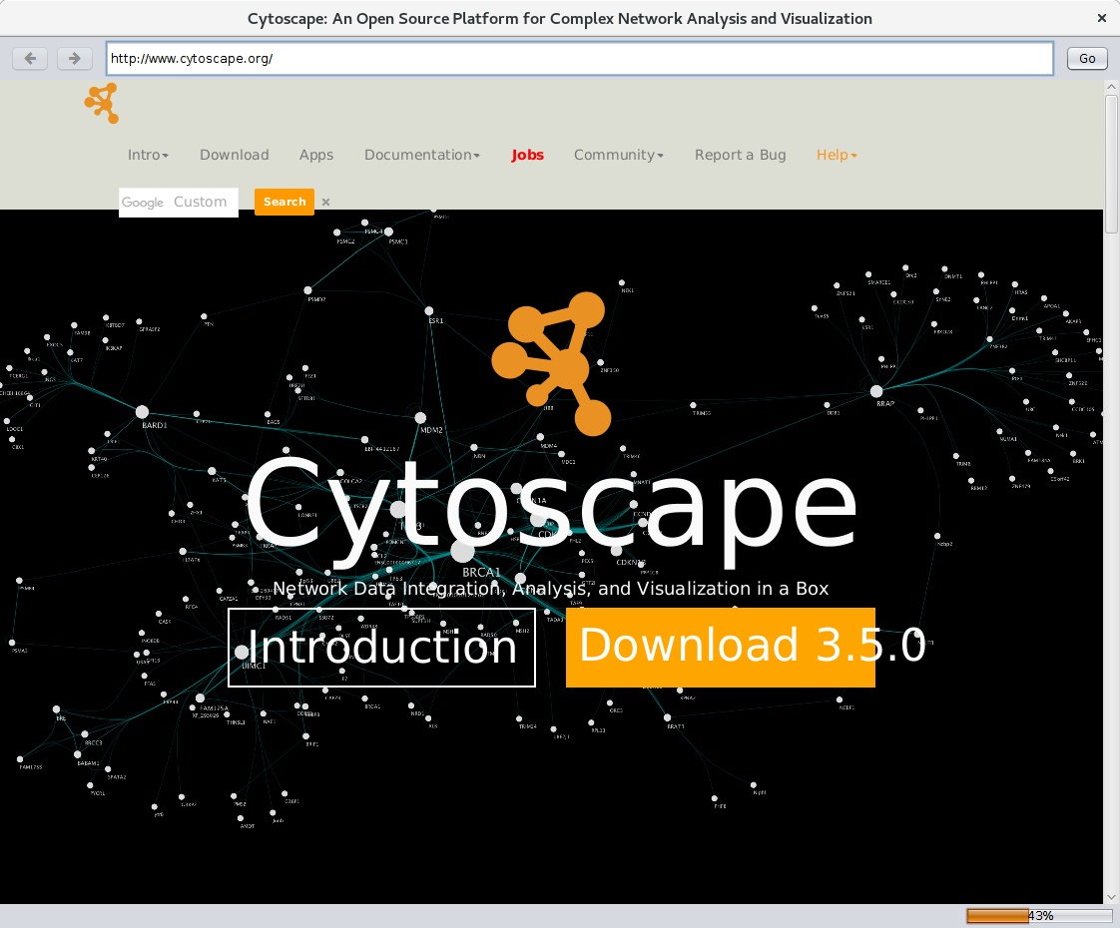1120x928 pixels.
Task: Open the Documentation dropdown menu
Action: pos(421,155)
